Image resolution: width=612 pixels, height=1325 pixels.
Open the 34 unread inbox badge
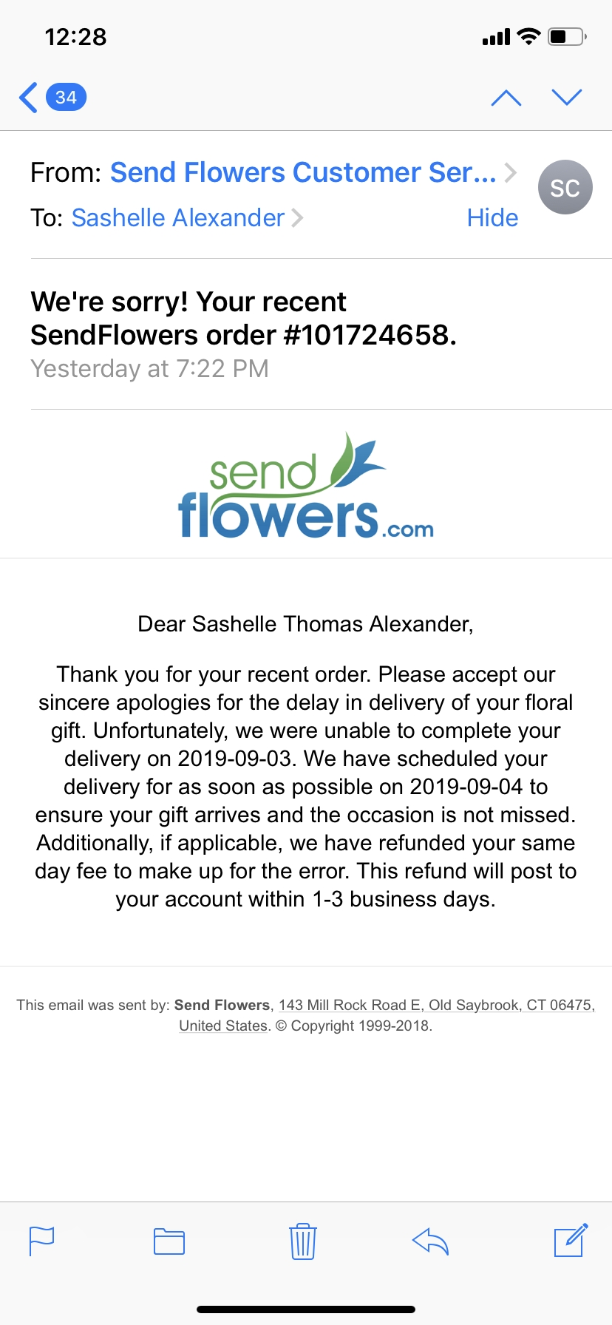point(65,96)
